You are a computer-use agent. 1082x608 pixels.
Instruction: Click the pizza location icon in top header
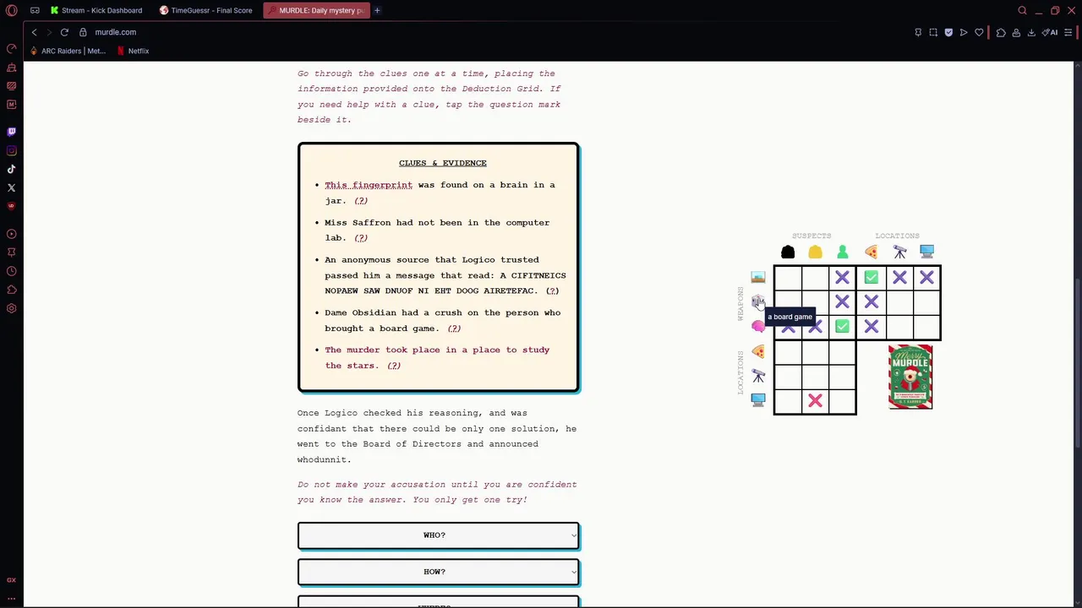point(872,252)
